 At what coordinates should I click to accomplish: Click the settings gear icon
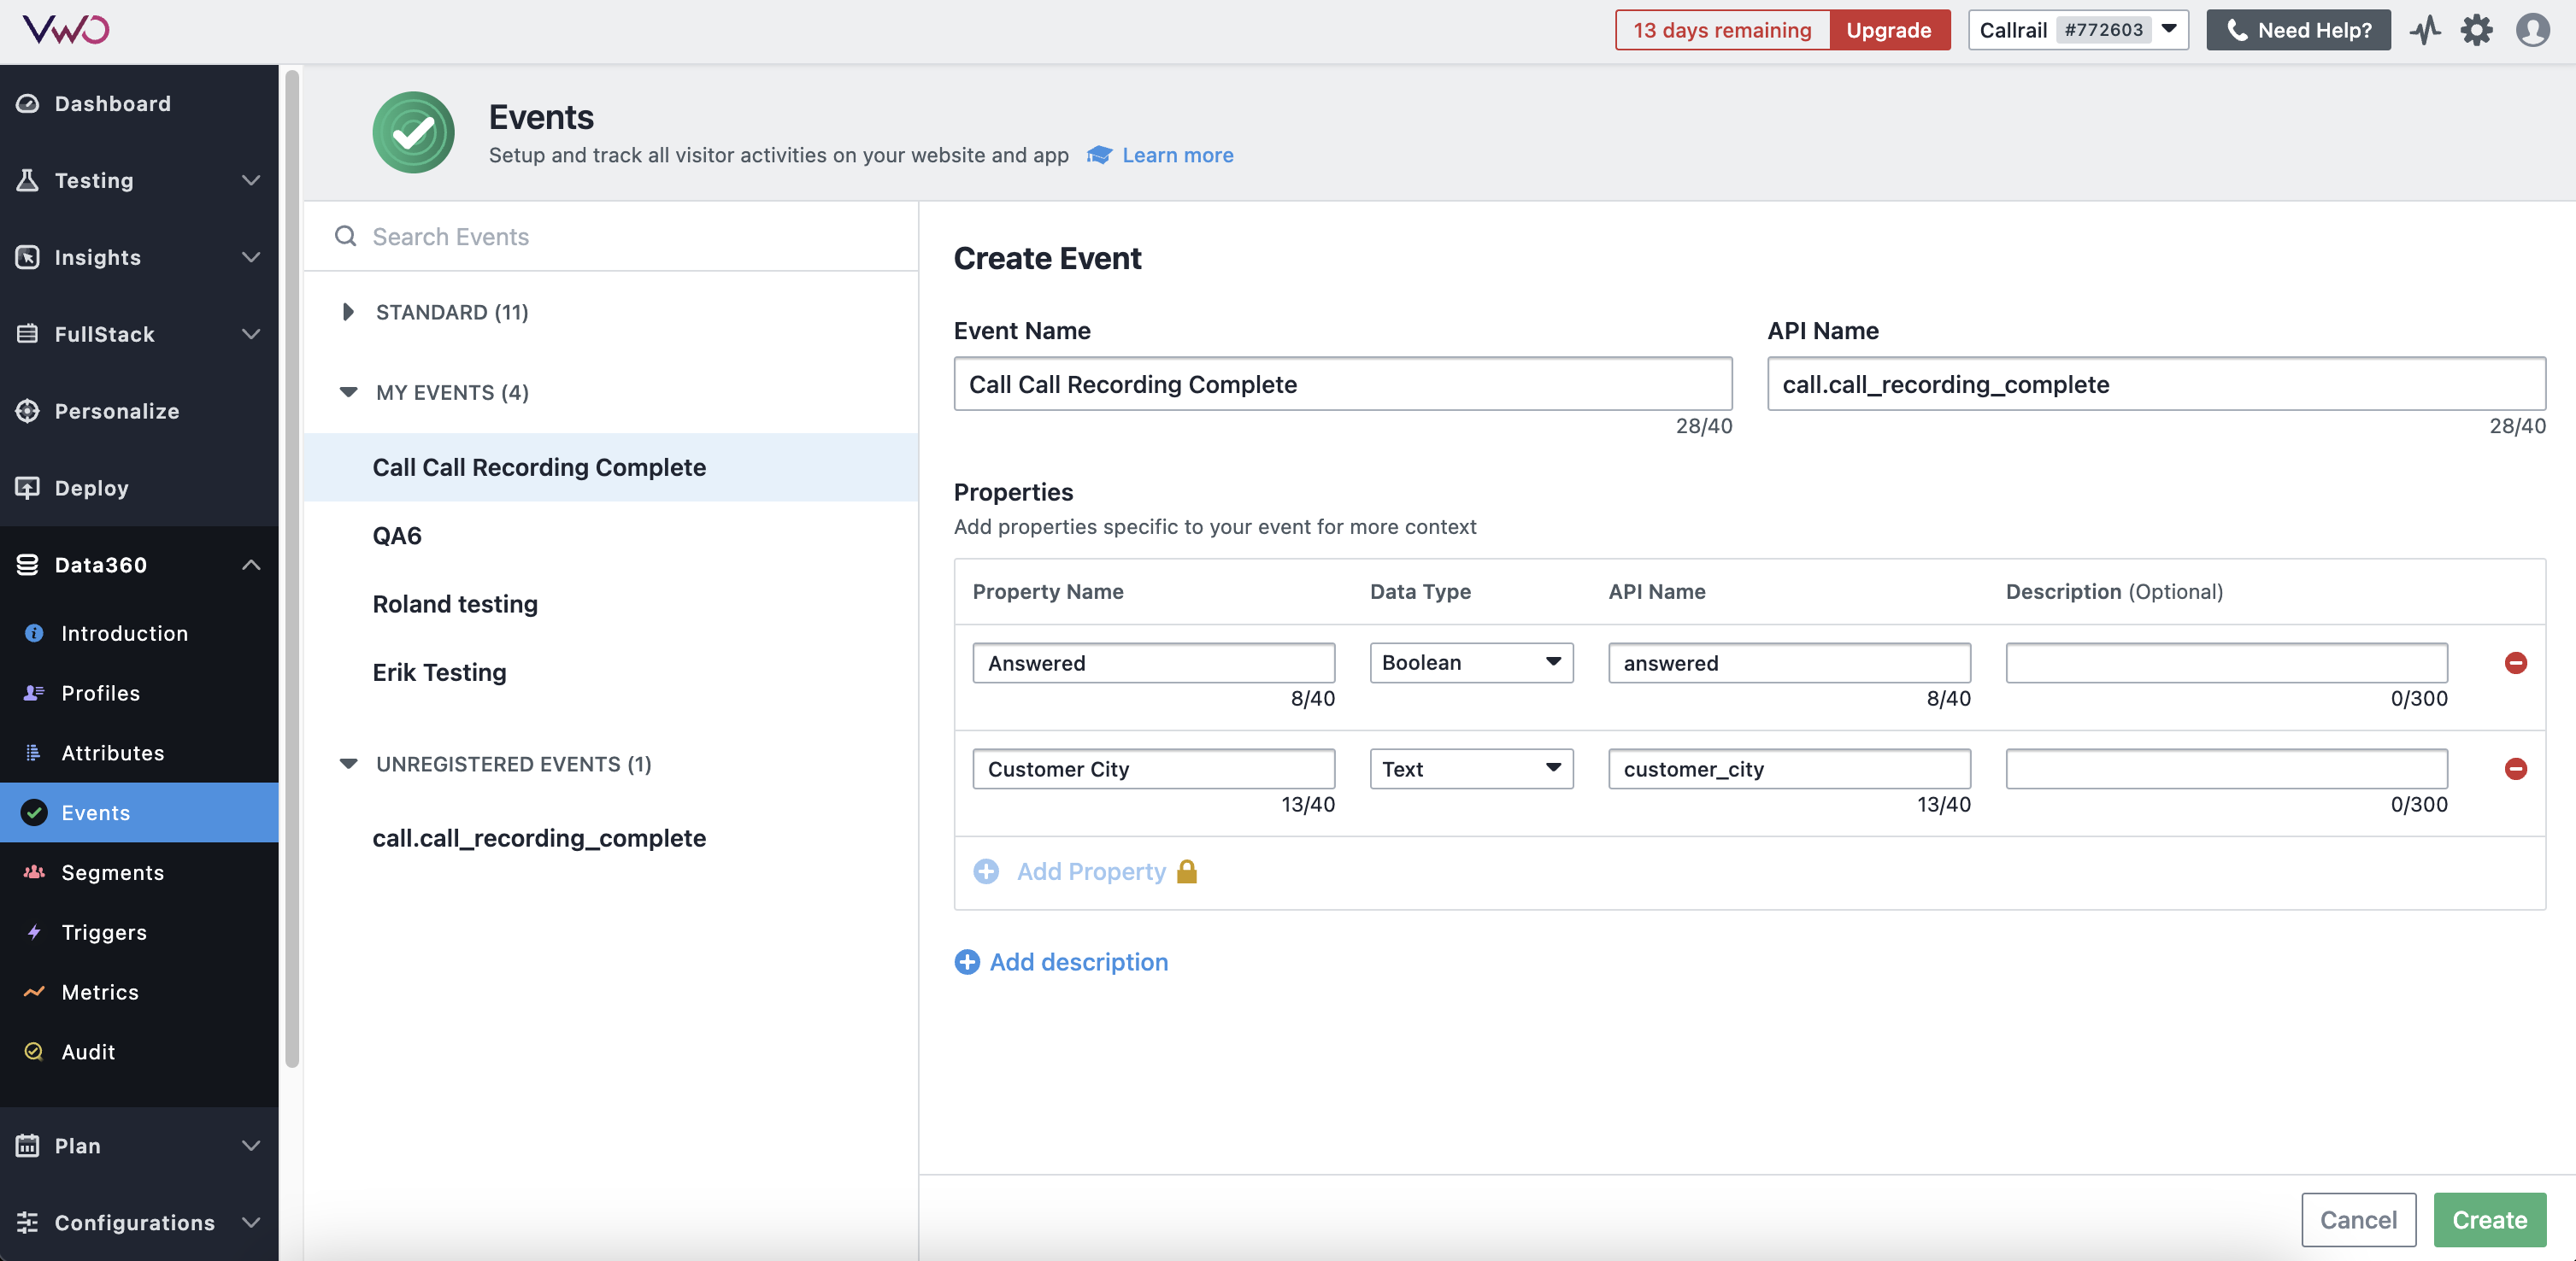coord(2476,30)
